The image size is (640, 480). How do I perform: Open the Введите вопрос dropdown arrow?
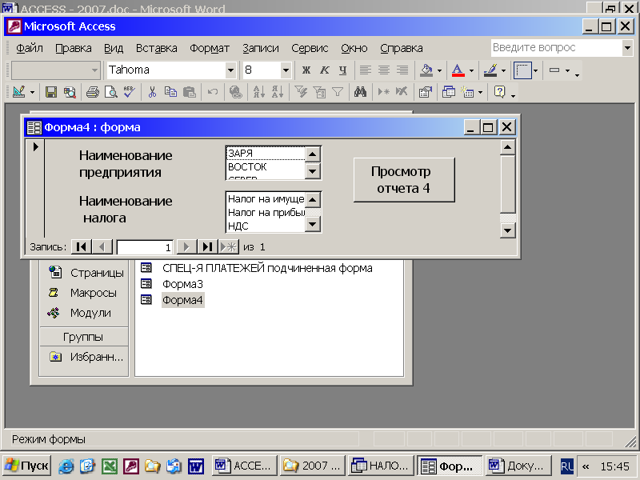coord(628,48)
